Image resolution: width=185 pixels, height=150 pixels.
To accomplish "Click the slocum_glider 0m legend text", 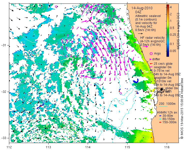I will (x=166, y=88).
